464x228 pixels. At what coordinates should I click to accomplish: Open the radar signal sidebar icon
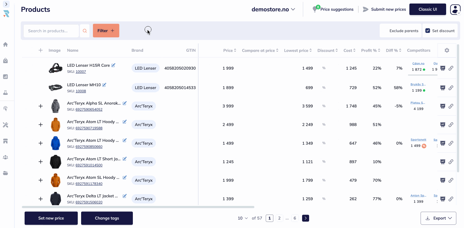tap(5, 109)
